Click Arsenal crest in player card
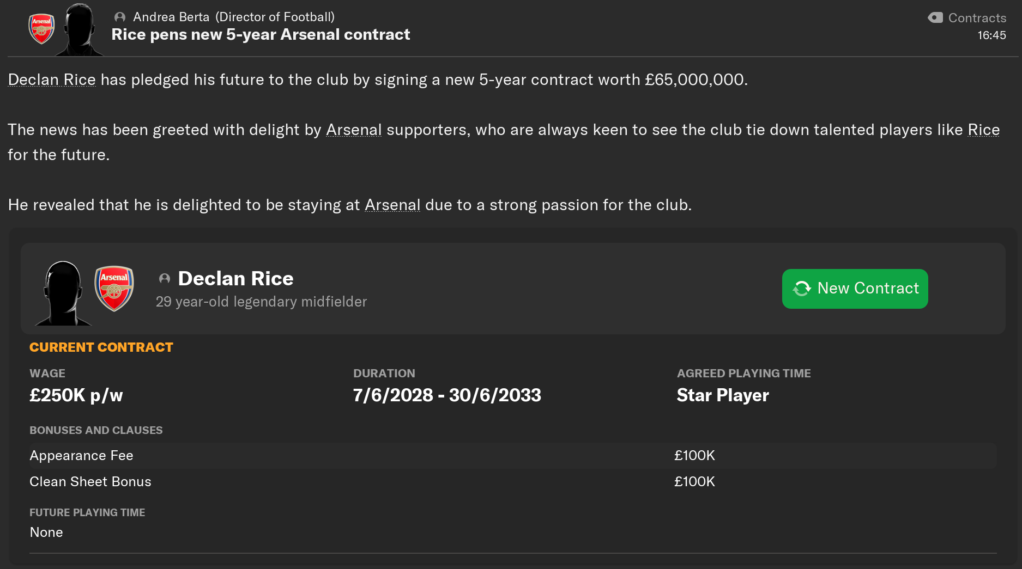1022x569 pixels. point(114,288)
